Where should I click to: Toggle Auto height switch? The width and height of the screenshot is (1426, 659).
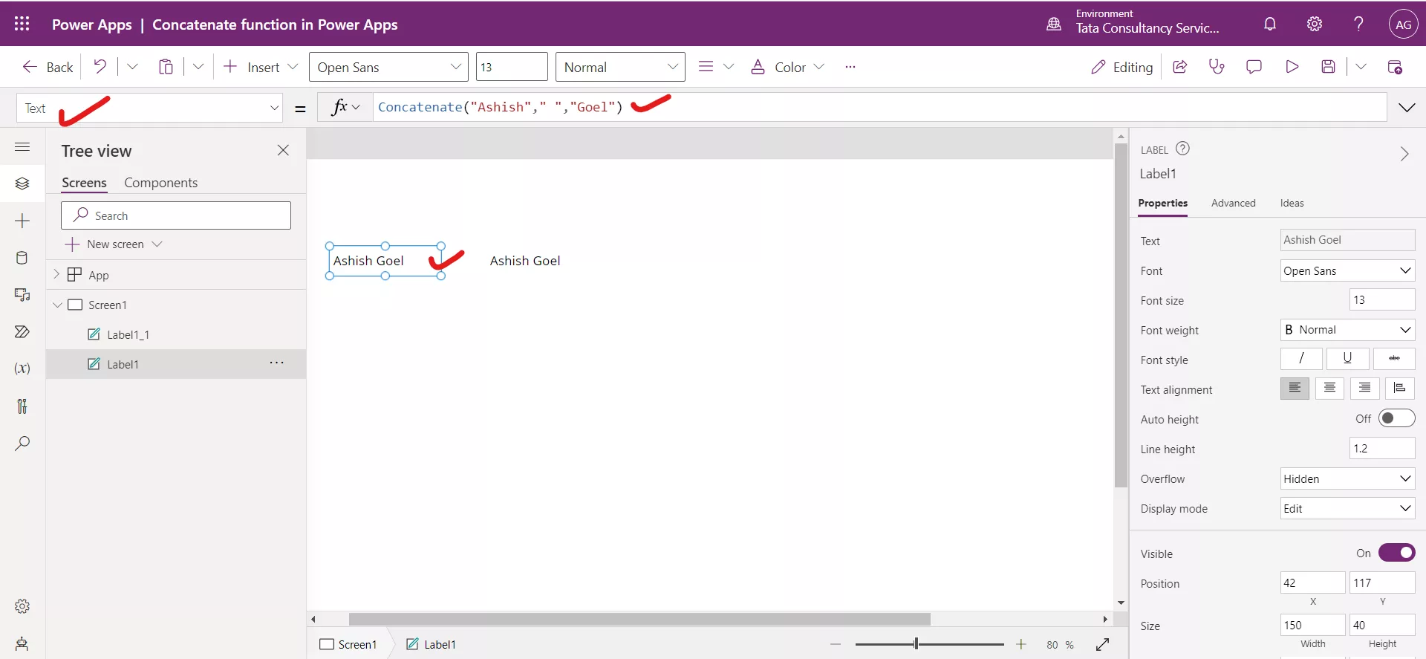tap(1396, 418)
